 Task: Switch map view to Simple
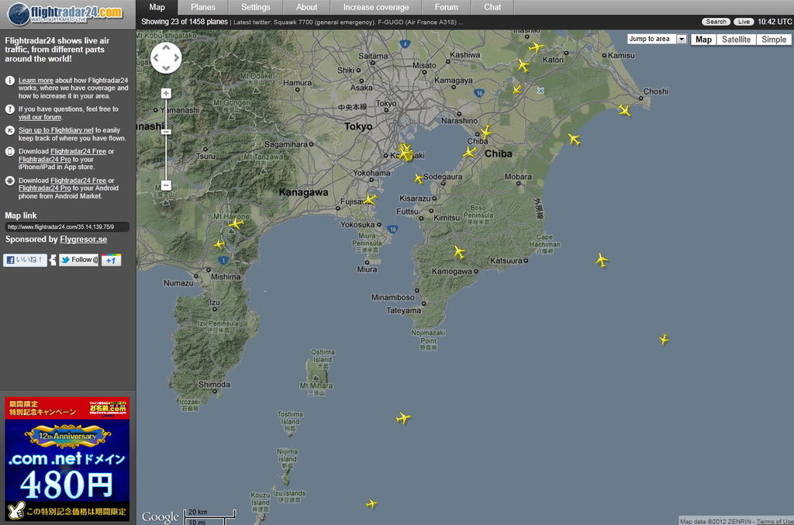point(773,40)
